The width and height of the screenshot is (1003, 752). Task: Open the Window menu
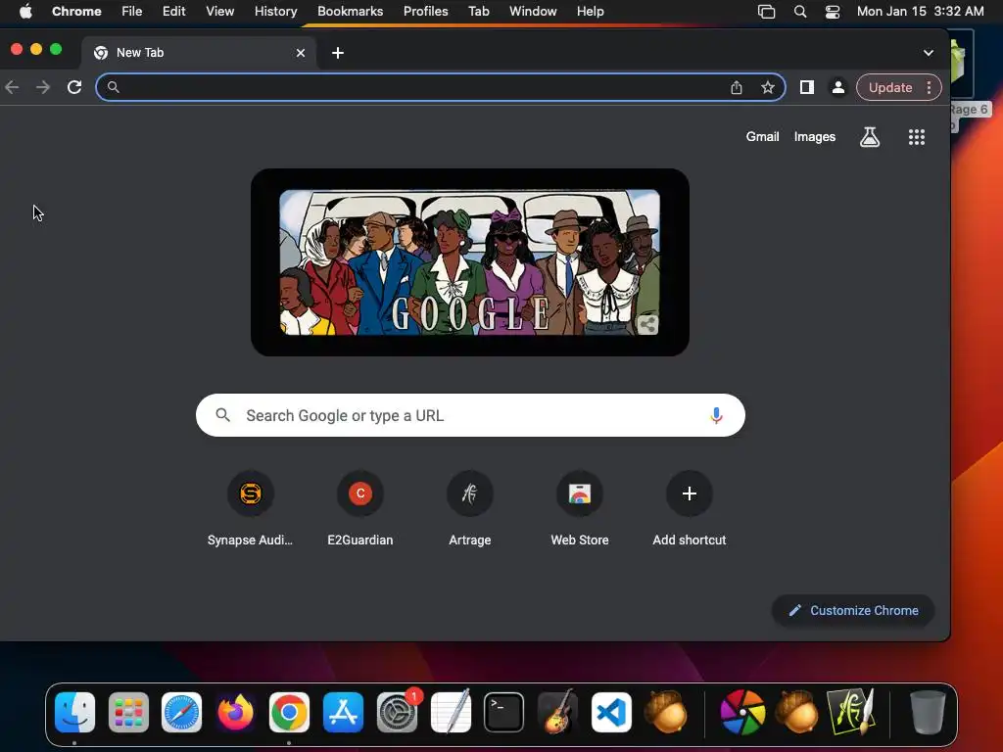click(533, 12)
